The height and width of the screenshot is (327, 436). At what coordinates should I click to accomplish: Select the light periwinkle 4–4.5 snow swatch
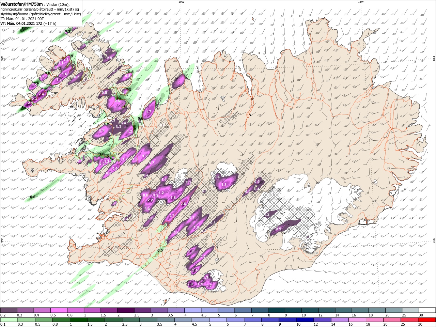(x=192, y=310)
